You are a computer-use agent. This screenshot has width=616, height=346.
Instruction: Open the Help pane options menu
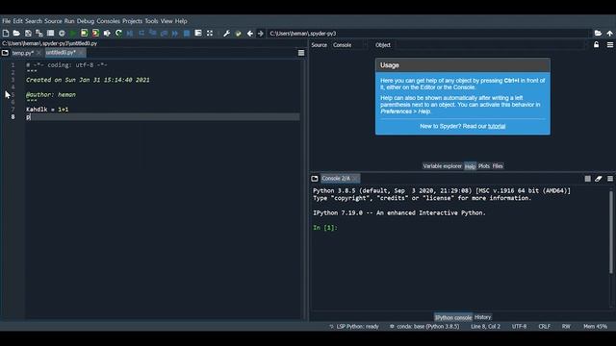(x=609, y=45)
